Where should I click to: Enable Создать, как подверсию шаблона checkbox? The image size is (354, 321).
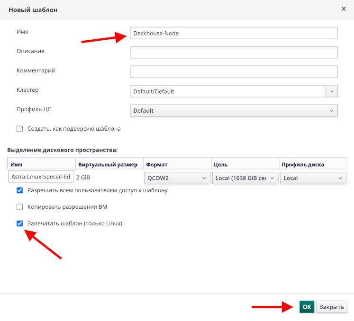pos(20,129)
